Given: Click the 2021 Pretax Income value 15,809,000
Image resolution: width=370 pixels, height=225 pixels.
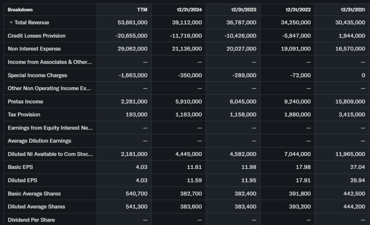Looking at the screenshot, I should tap(350, 102).
